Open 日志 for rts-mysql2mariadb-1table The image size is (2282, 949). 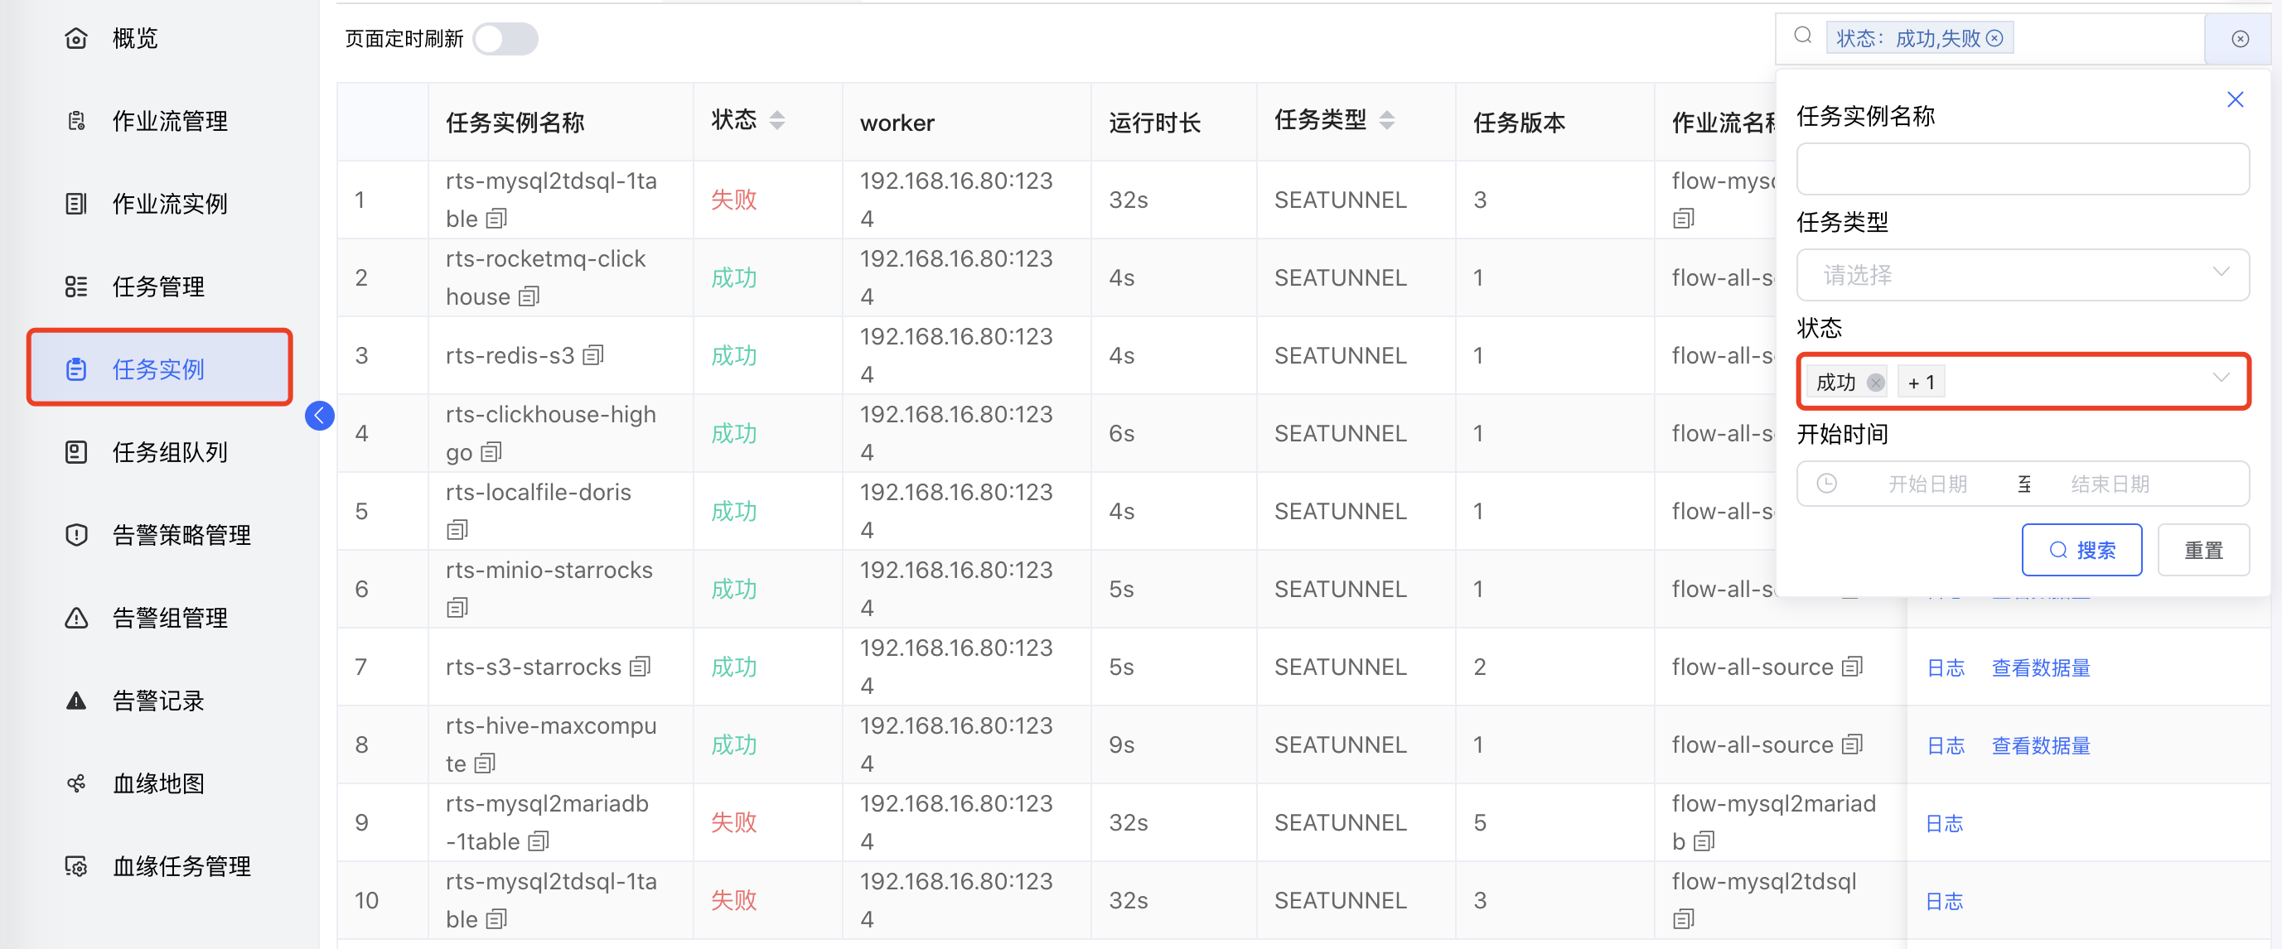(1945, 822)
